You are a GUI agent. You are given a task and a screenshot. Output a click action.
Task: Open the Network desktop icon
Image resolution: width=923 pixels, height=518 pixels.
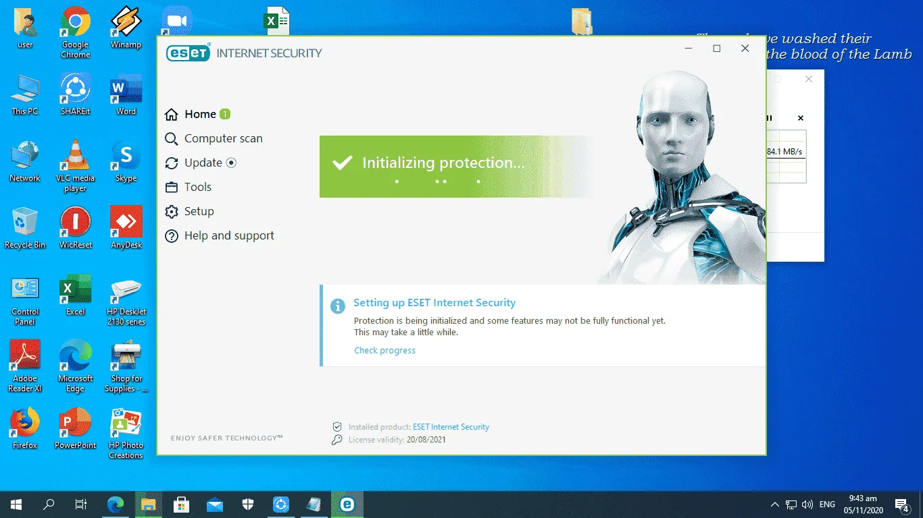pyautogui.click(x=25, y=162)
